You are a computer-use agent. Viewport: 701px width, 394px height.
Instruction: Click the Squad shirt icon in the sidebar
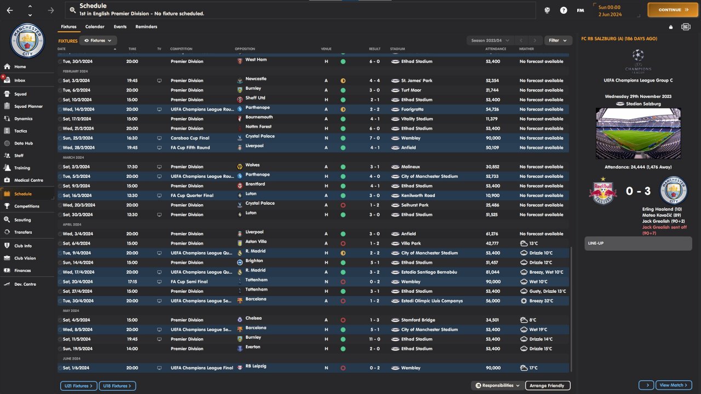(7, 94)
